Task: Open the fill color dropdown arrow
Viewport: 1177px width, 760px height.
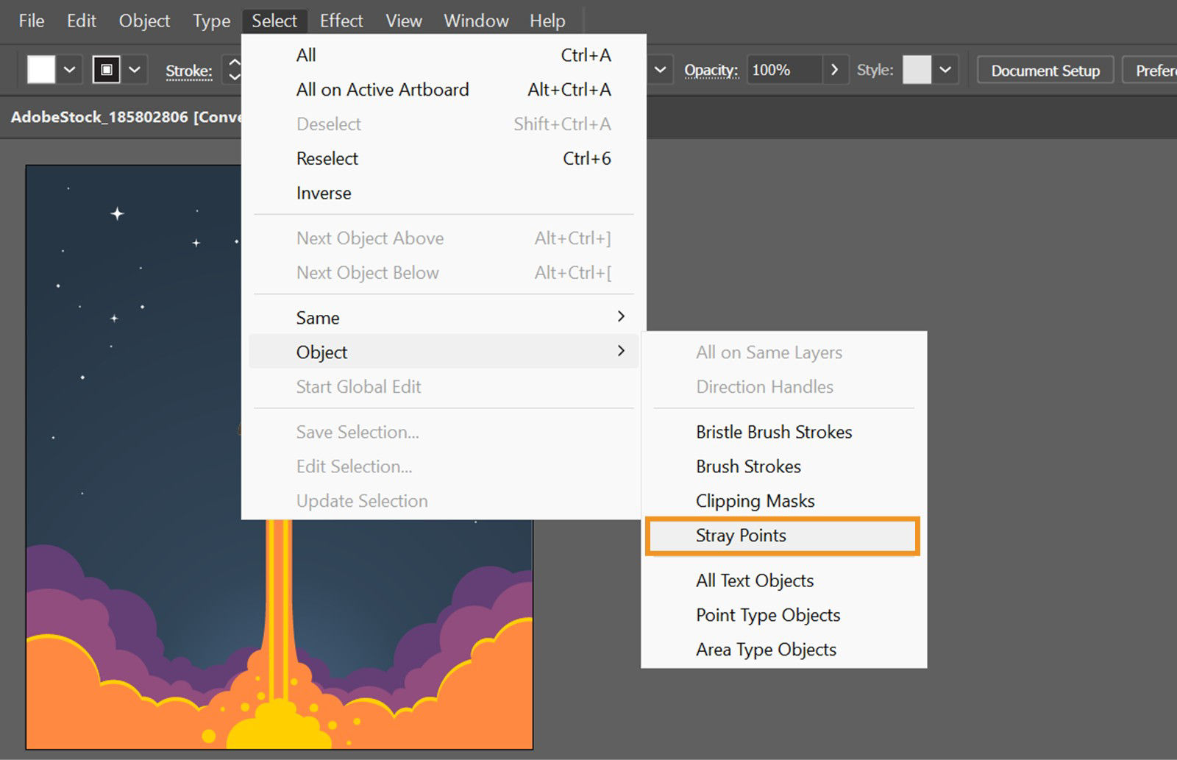Action: [x=68, y=69]
